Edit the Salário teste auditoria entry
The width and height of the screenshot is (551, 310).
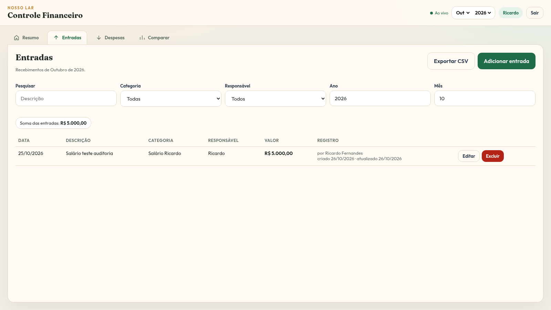(x=469, y=156)
